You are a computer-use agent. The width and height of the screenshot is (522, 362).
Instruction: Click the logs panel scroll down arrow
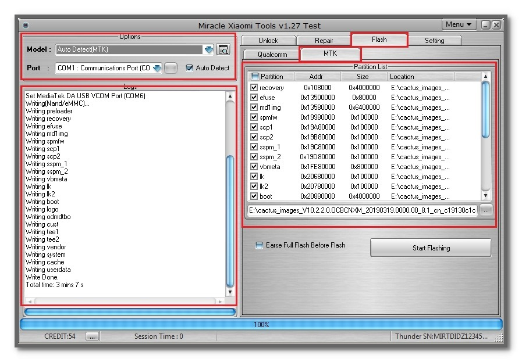[x=230, y=292]
